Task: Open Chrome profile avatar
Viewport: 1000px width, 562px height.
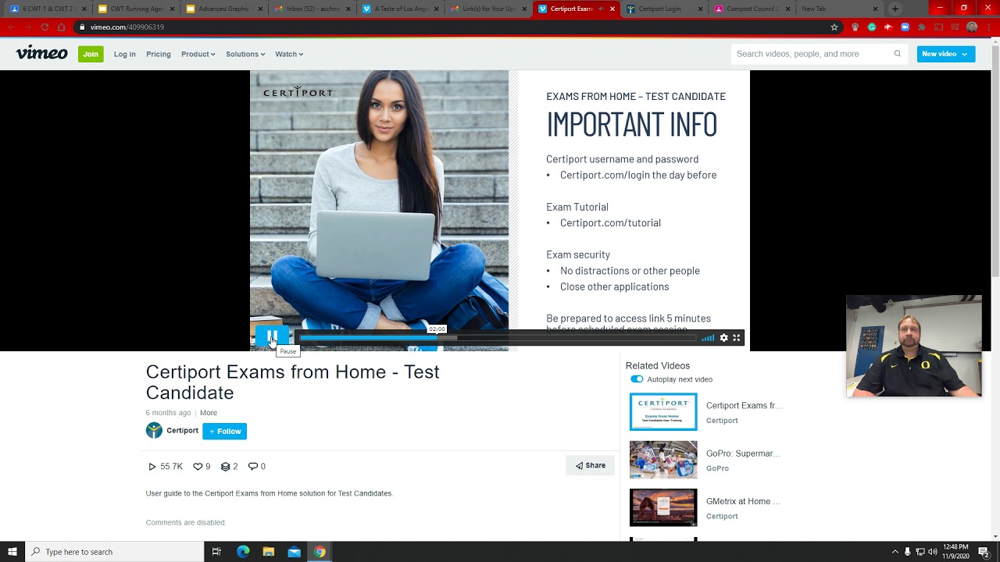Action: click(x=972, y=27)
